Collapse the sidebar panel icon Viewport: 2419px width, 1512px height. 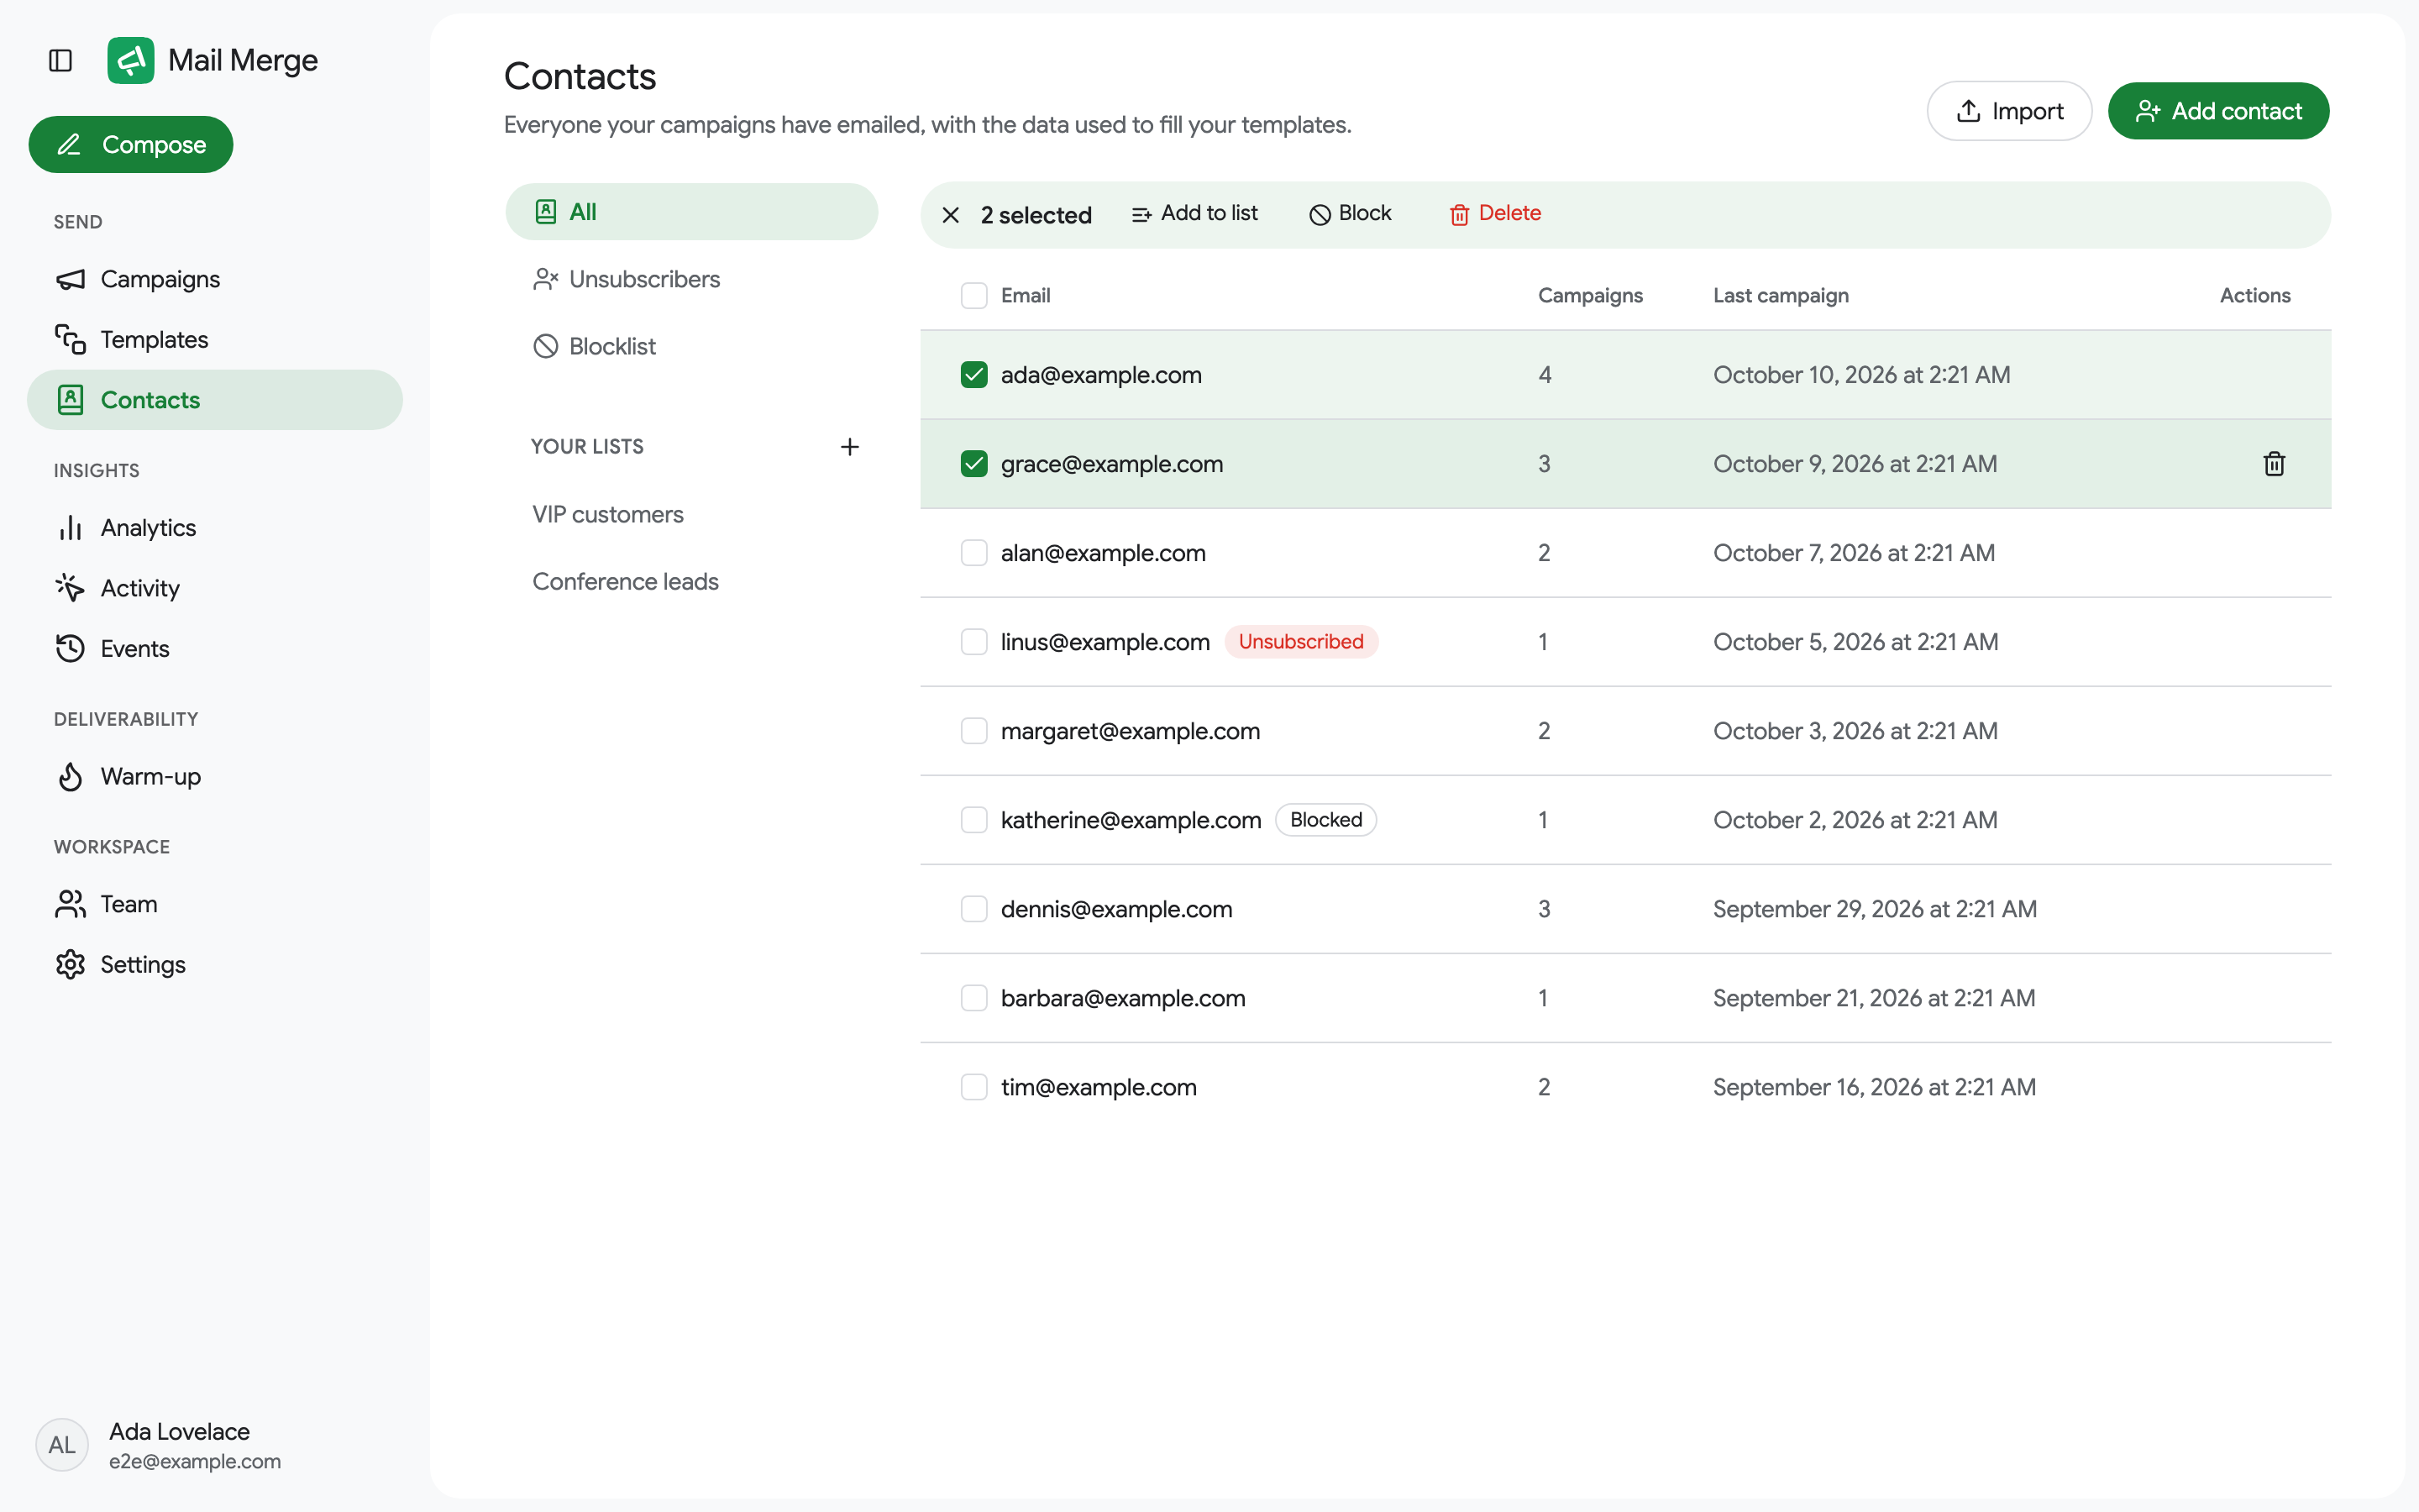[x=61, y=60]
